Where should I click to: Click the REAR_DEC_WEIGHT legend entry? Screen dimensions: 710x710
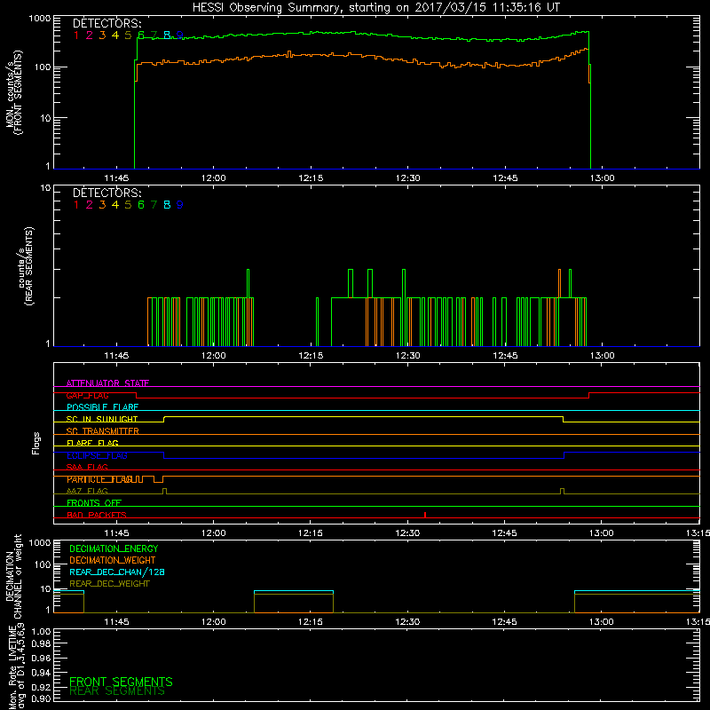click(109, 584)
